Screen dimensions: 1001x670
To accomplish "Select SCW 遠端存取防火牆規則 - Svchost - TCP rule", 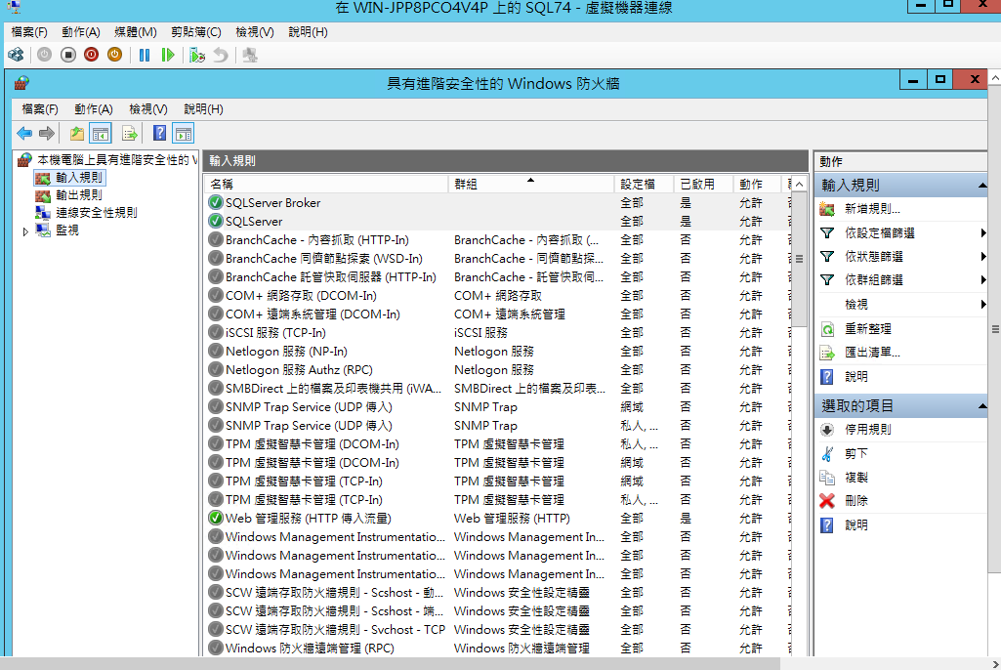I will (x=498, y=629).
